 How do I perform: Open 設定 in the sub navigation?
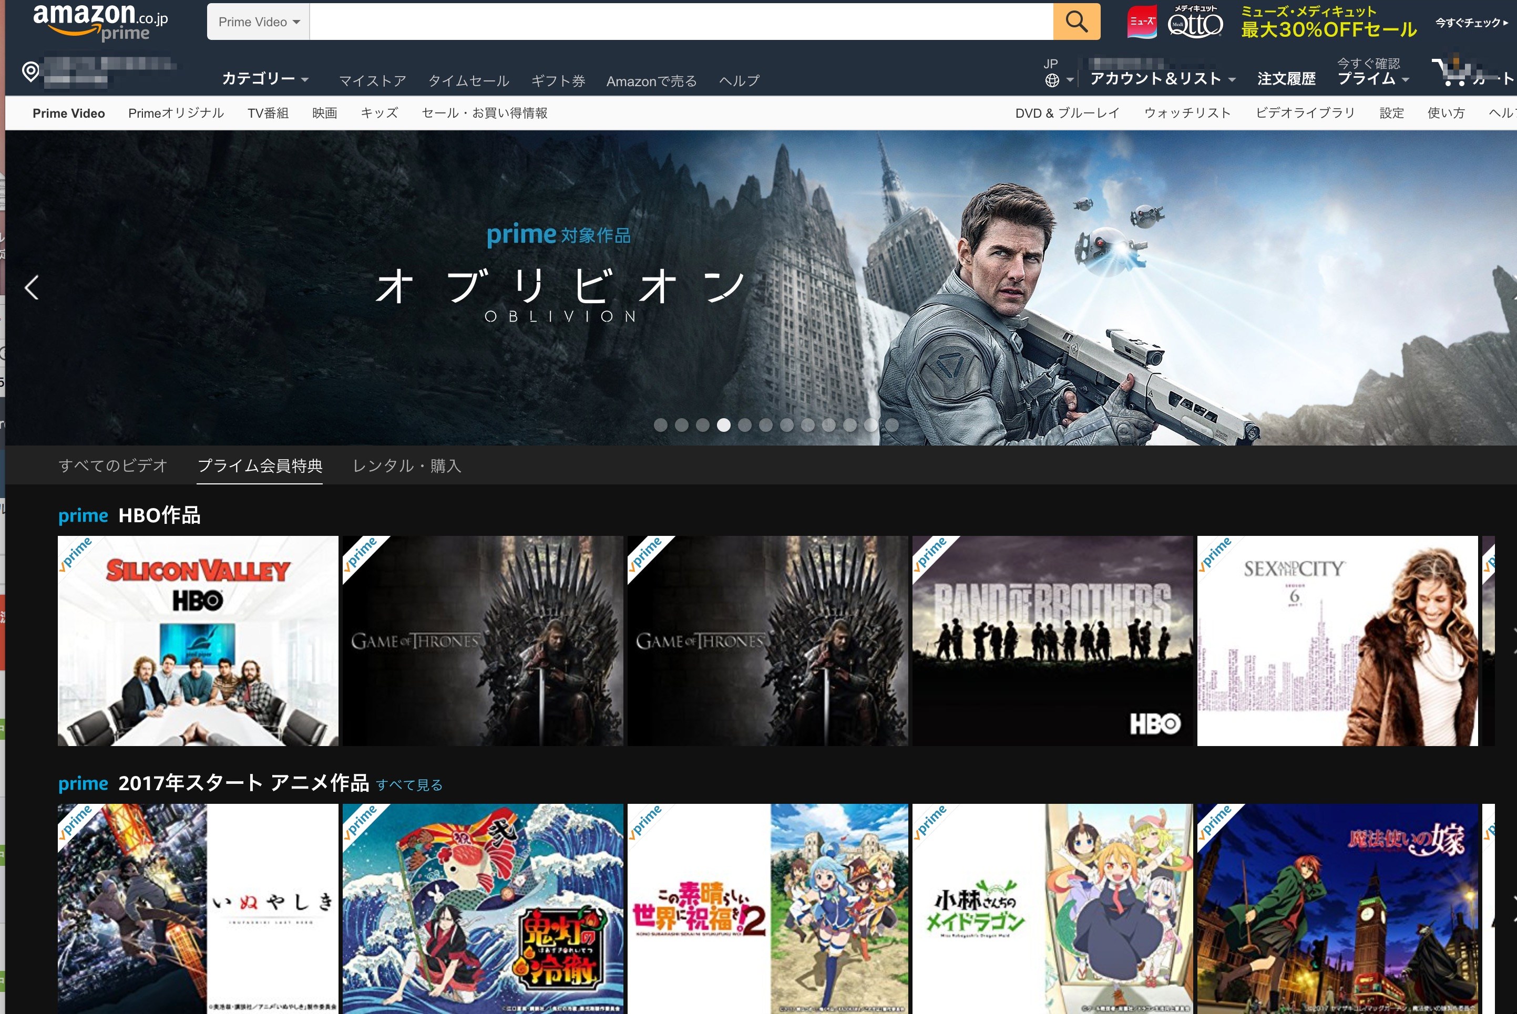pyautogui.click(x=1391, y=113)
